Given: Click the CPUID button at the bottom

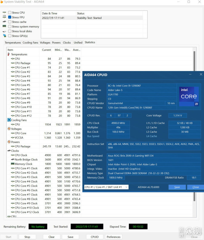Looking at the screenshot, I should [95, 237].
